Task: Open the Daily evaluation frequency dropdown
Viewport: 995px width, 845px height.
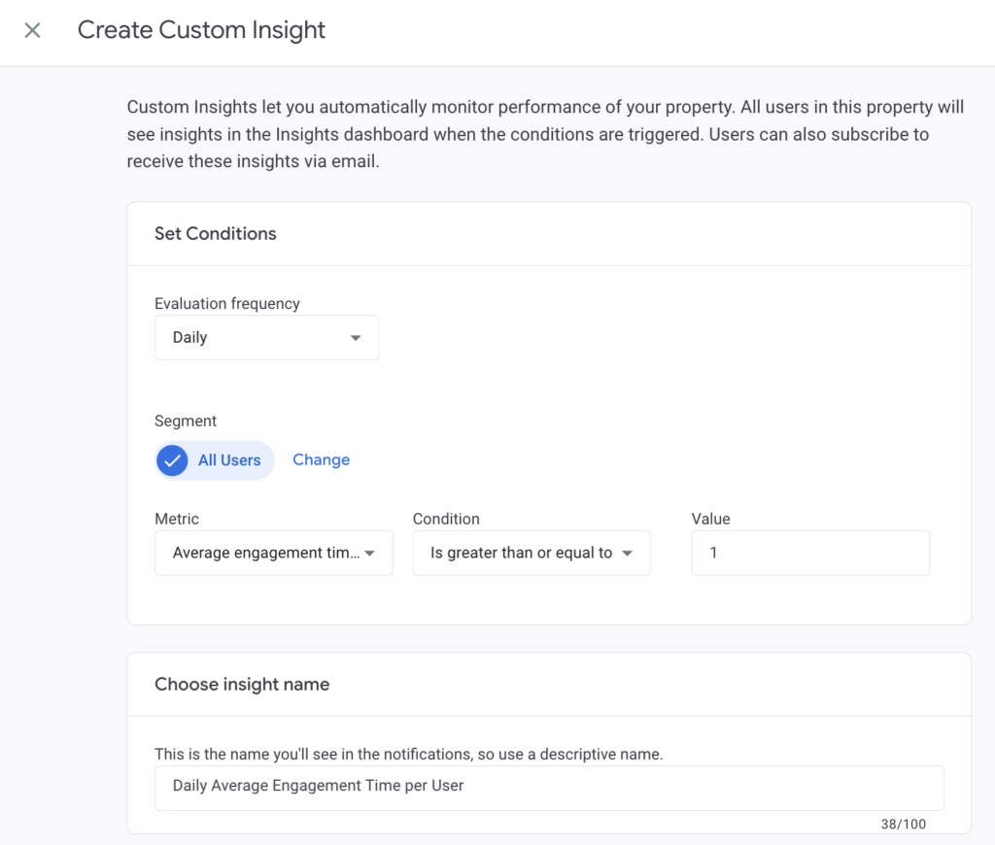Action: coord(266,338)
